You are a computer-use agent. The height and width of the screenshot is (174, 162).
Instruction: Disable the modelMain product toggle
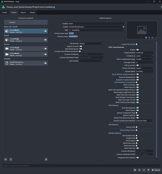[45, 31]
